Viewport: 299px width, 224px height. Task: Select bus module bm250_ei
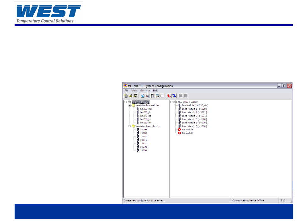click(x=145, y=119)
